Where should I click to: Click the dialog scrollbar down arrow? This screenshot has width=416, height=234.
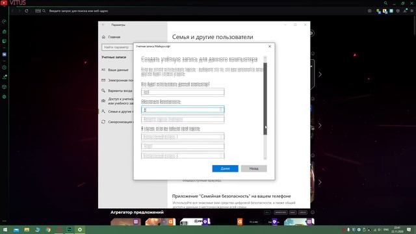coord(265,158)
